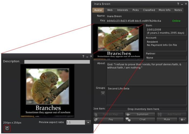The image size is (189, 134).
Task: Click the About text box
Action: [147, 73]
